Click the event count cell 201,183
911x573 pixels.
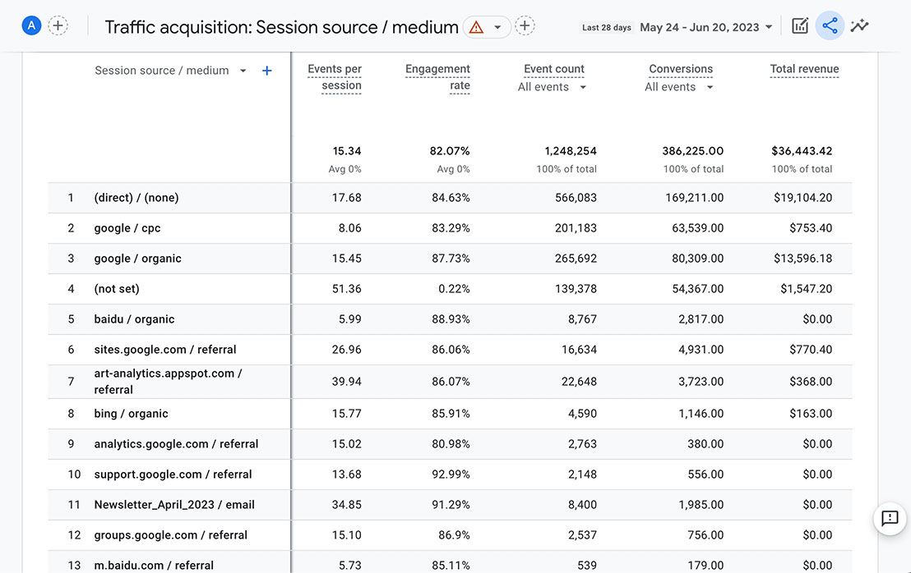point(576,228)
